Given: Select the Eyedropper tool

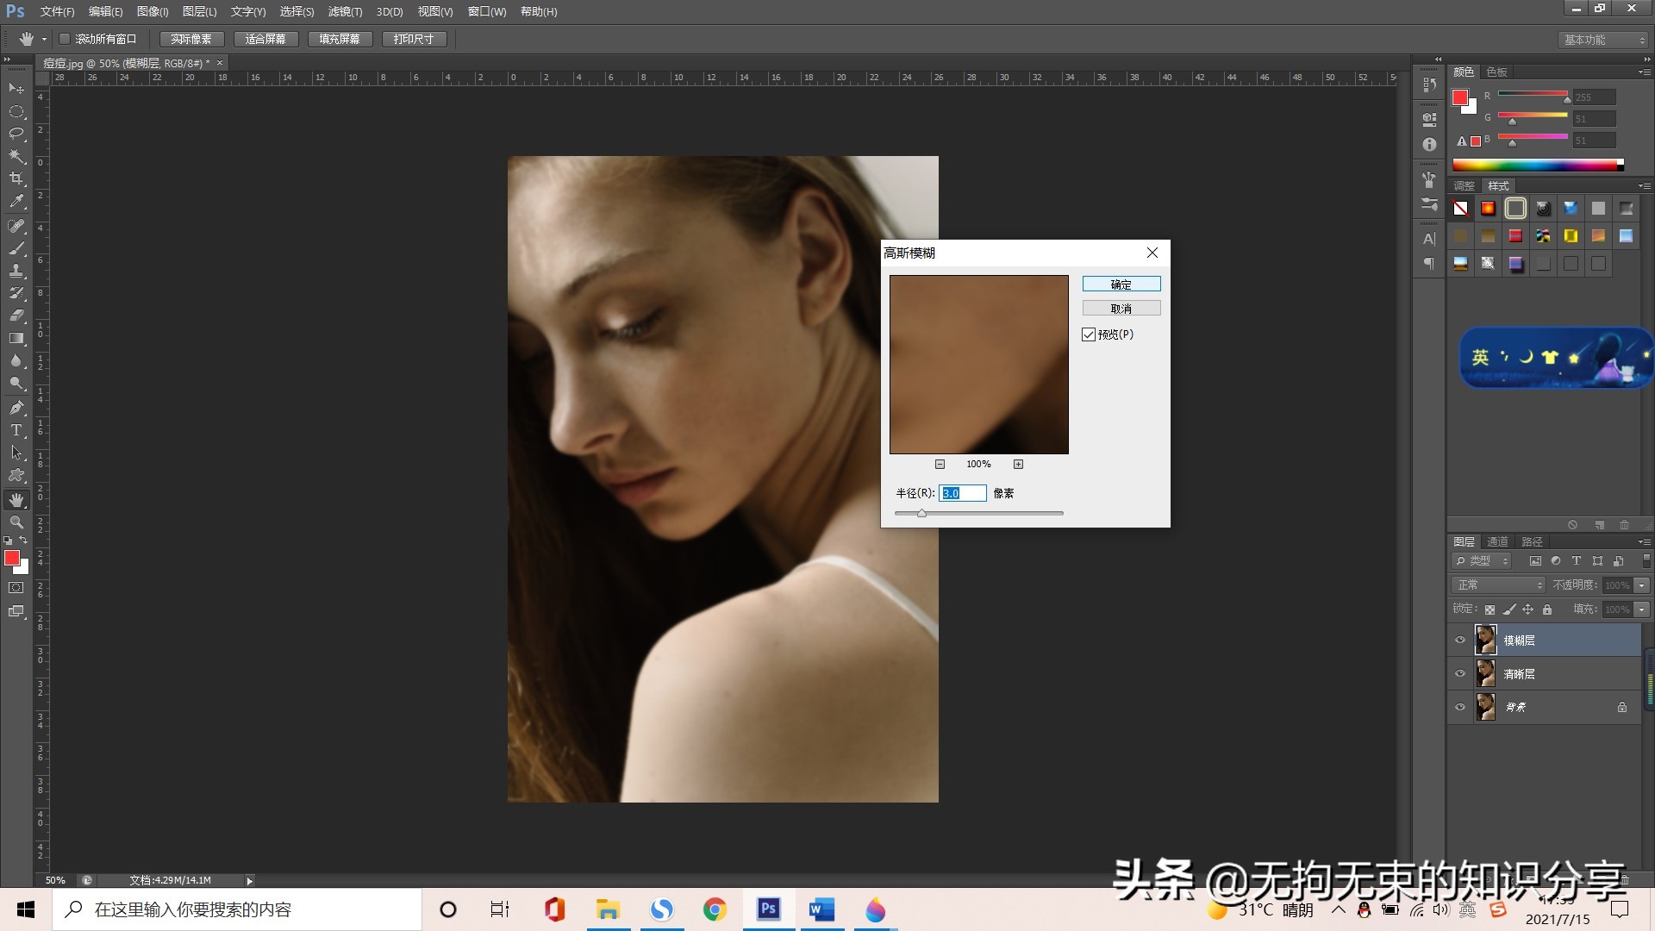Looking at the screenshot, I should [16, 202].
